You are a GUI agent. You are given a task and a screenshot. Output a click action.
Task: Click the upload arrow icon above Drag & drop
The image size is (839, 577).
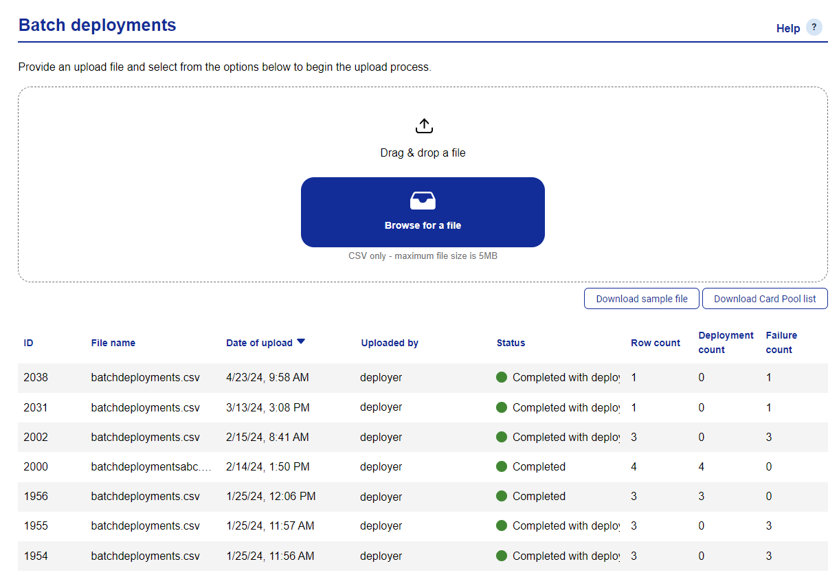[x=424, y=126]
